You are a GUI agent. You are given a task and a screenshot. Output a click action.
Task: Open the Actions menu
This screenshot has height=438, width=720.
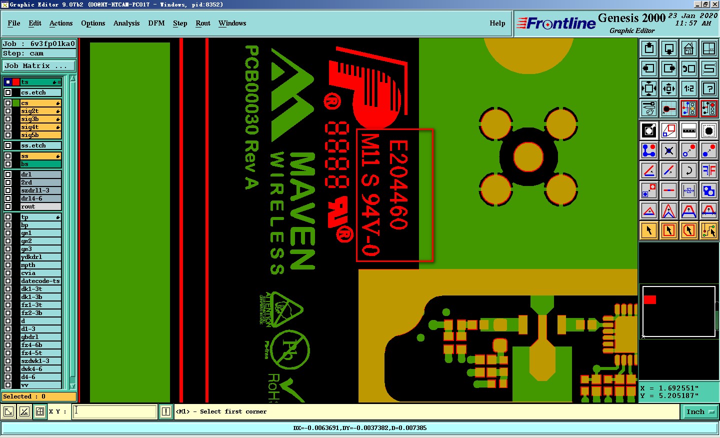pos(61,23)
